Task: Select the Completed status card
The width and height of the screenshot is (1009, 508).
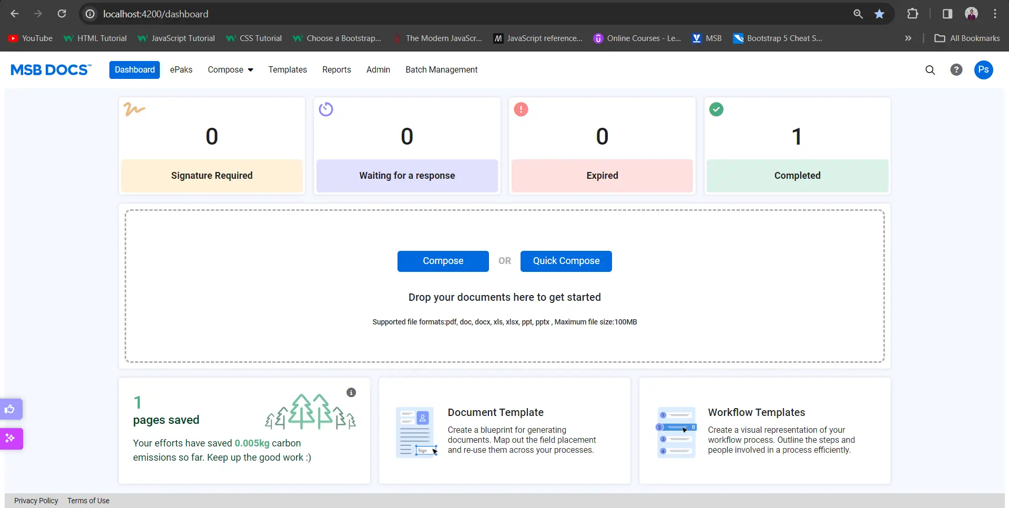Action: click(x=797, y=146)
